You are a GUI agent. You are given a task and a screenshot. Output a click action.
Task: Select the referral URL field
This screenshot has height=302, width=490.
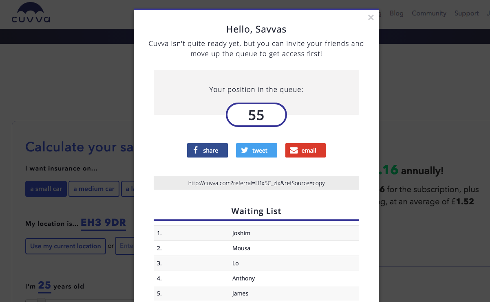pos(256,183)
